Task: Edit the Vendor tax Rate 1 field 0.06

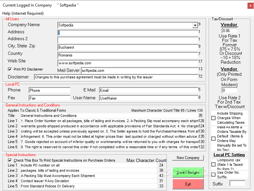Action: coord(230,30)
